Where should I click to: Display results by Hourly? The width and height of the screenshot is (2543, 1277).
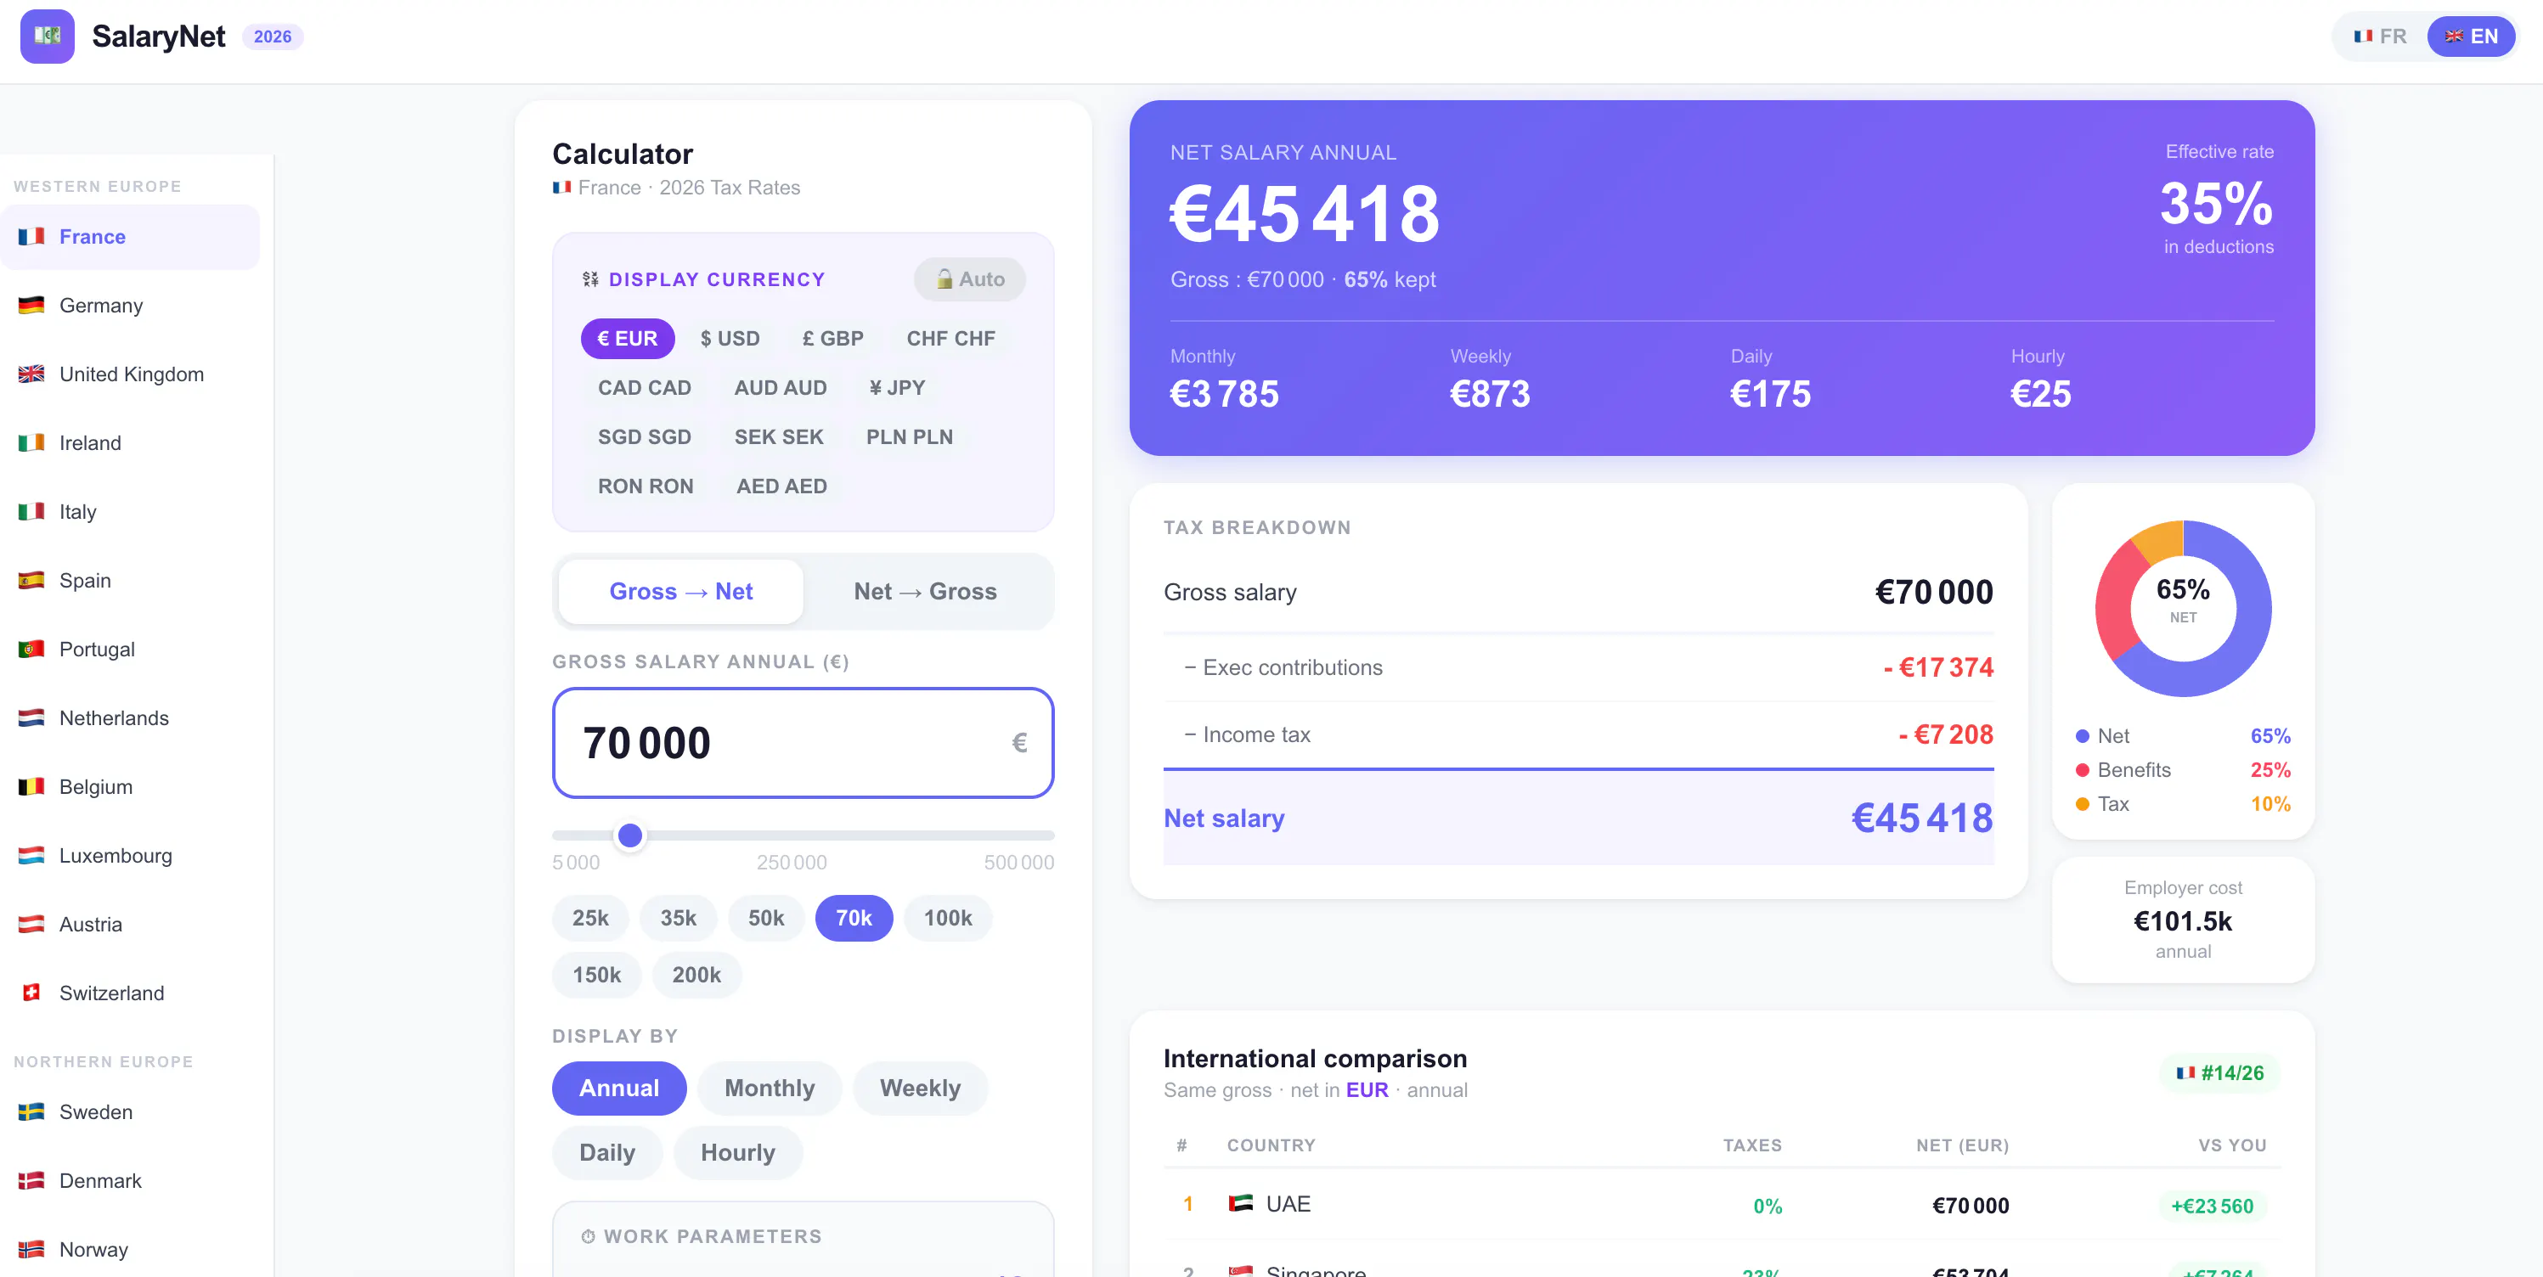(x=737, y=1153)
